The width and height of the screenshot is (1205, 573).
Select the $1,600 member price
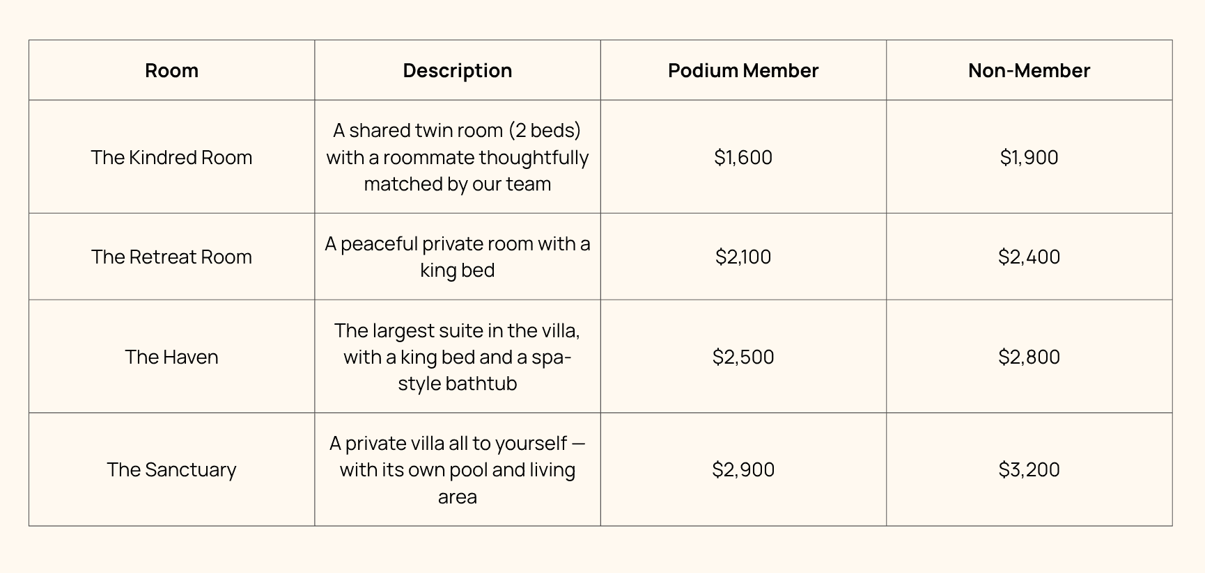(743, 157)
